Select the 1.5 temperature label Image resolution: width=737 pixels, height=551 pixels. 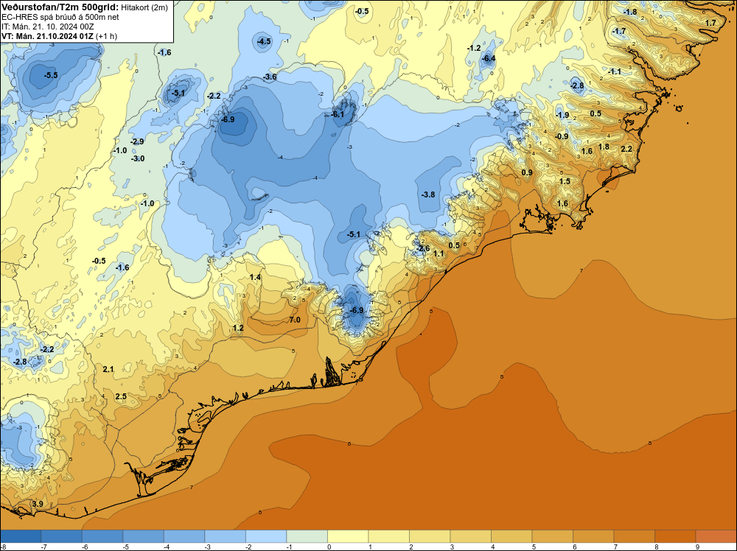click(x=565, y=181)
